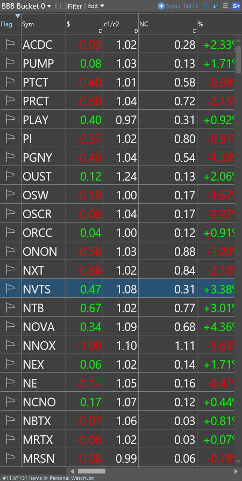
Task: Toggle the flag for PTCT
Action: (10, 82)
